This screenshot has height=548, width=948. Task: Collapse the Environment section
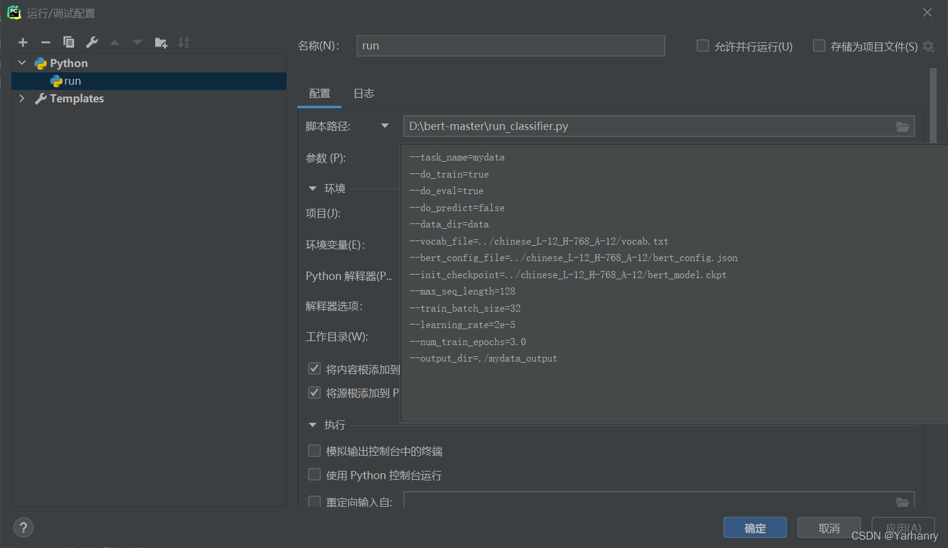313,189
